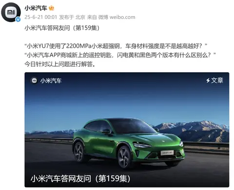Click the 发布于 北京 location text
This screenshot has height=190, width=234.
72,17
